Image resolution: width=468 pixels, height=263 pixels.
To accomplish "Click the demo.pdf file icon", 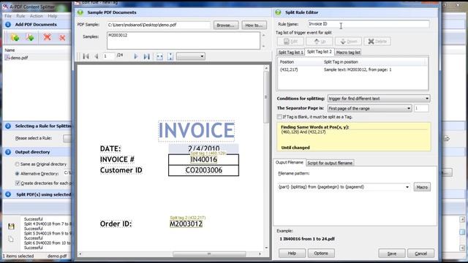I will (7, 58).
